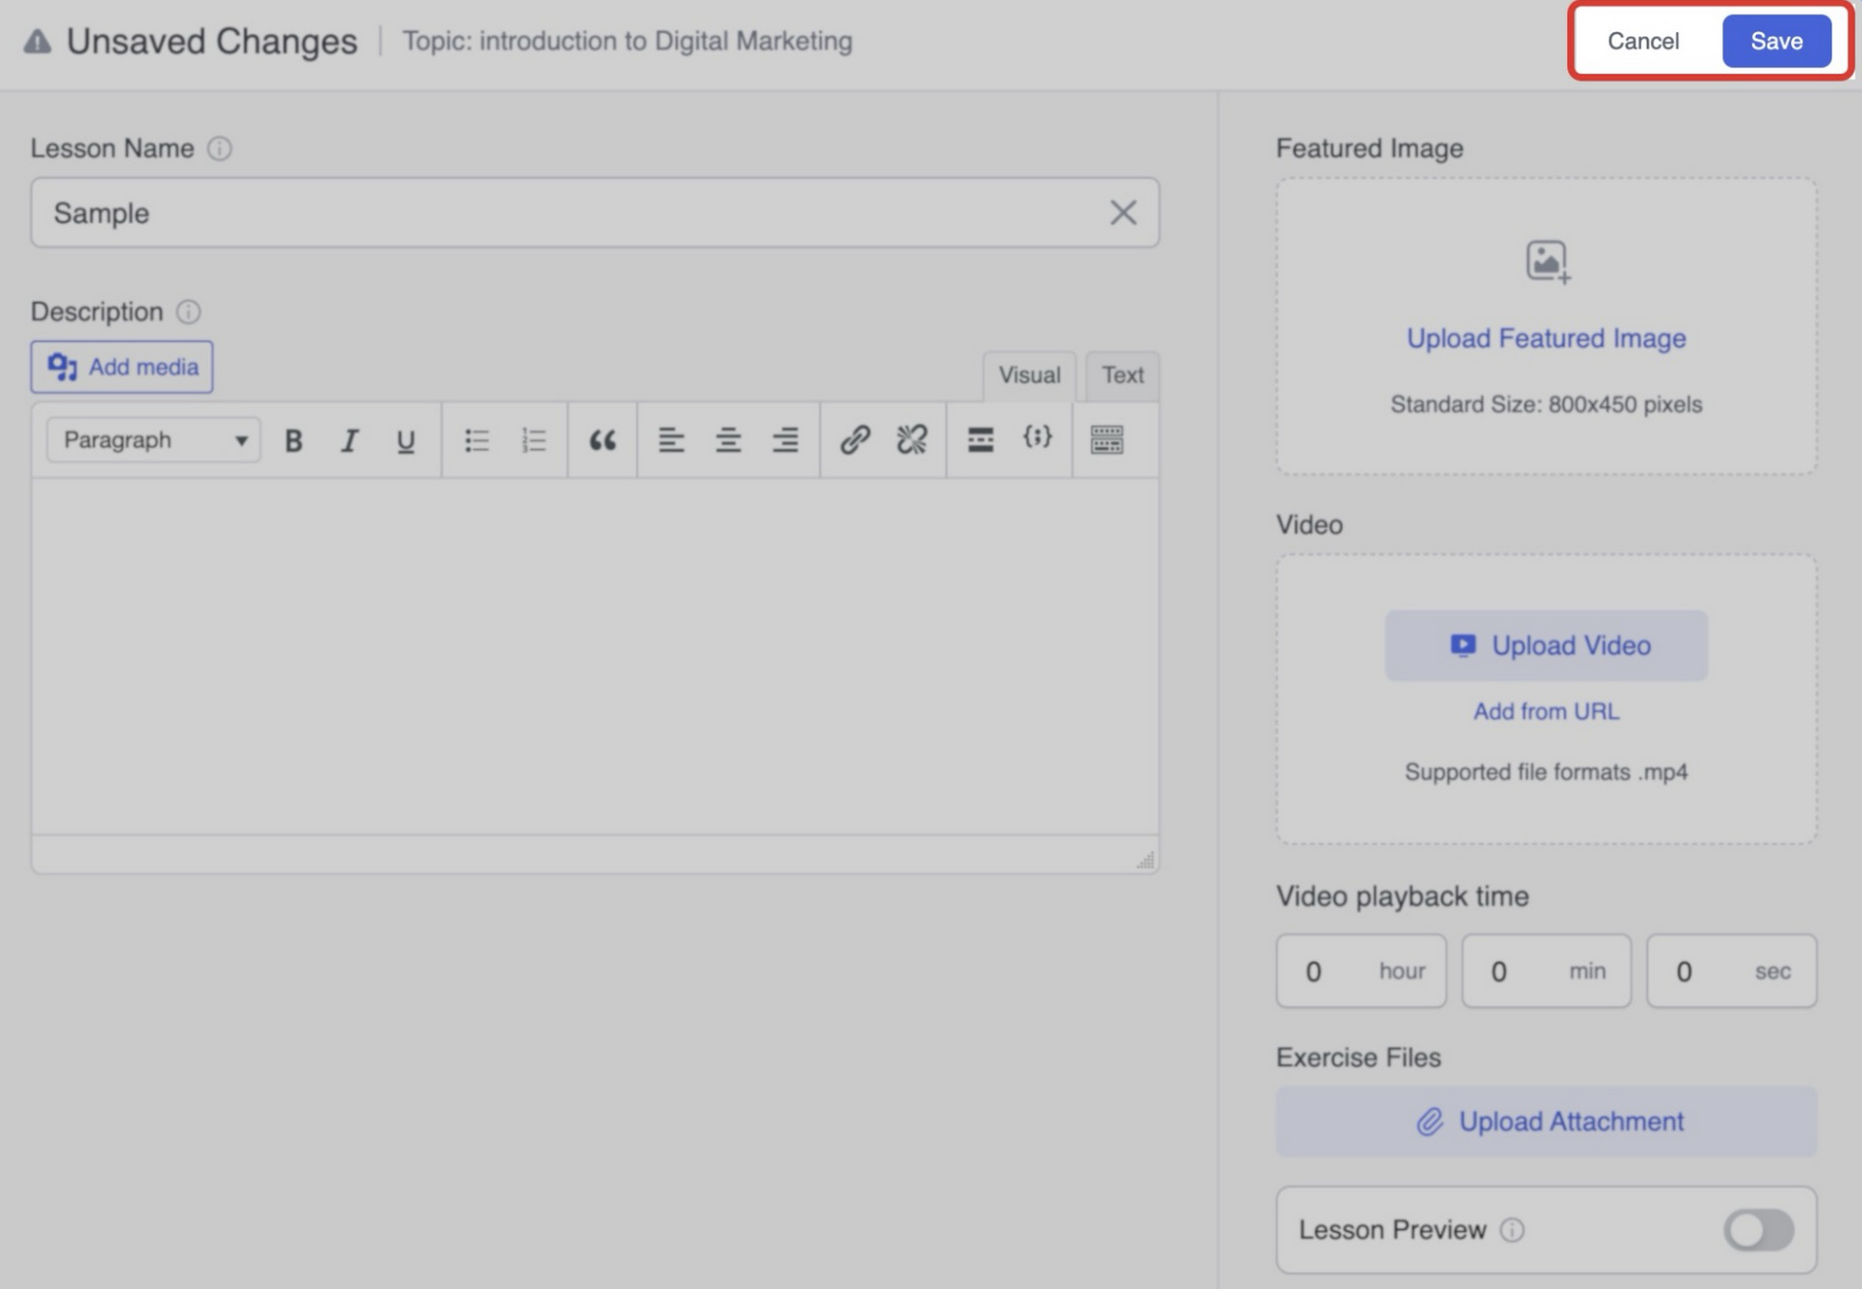This screenshot has height=1289, width=1862.
Task: Click the underline formatting icon
Action: 405,441
